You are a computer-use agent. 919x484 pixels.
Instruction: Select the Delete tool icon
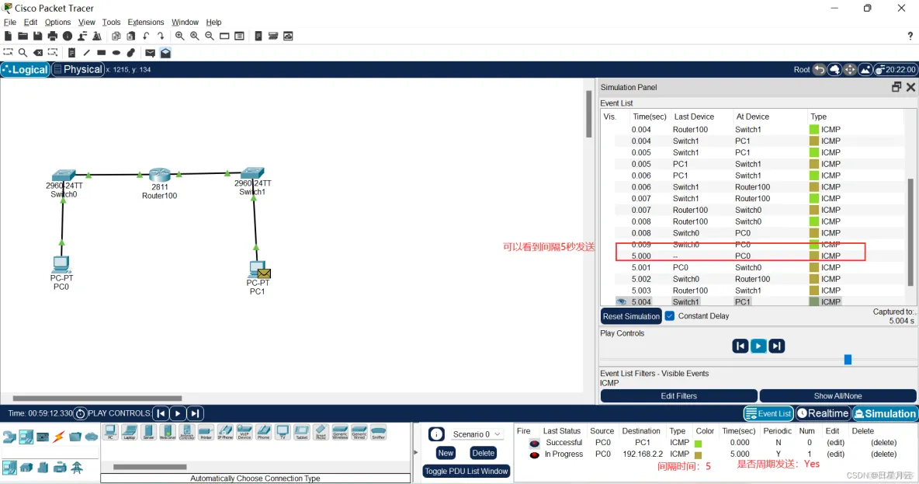coord(38,53)
